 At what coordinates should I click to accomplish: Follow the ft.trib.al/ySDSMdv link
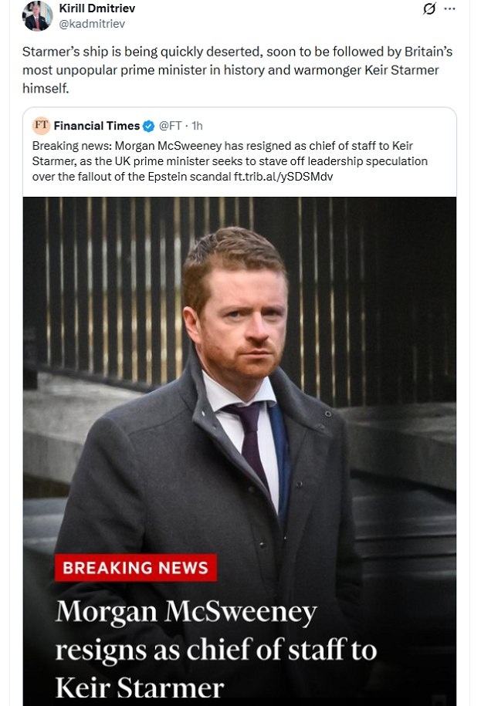(x=283, y=177)
